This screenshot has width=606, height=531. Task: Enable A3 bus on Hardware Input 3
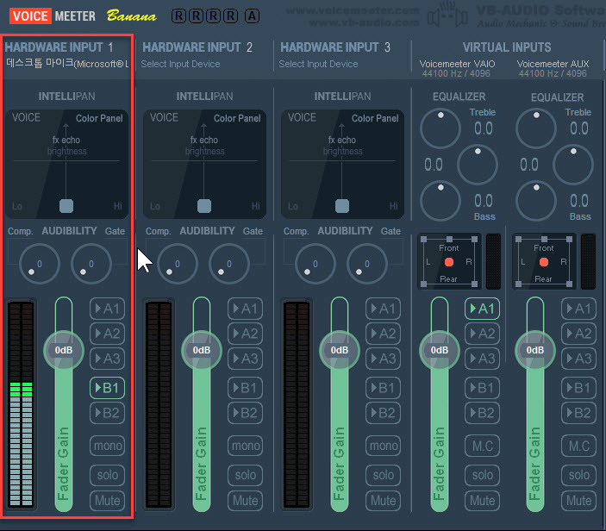click(384, 359)
